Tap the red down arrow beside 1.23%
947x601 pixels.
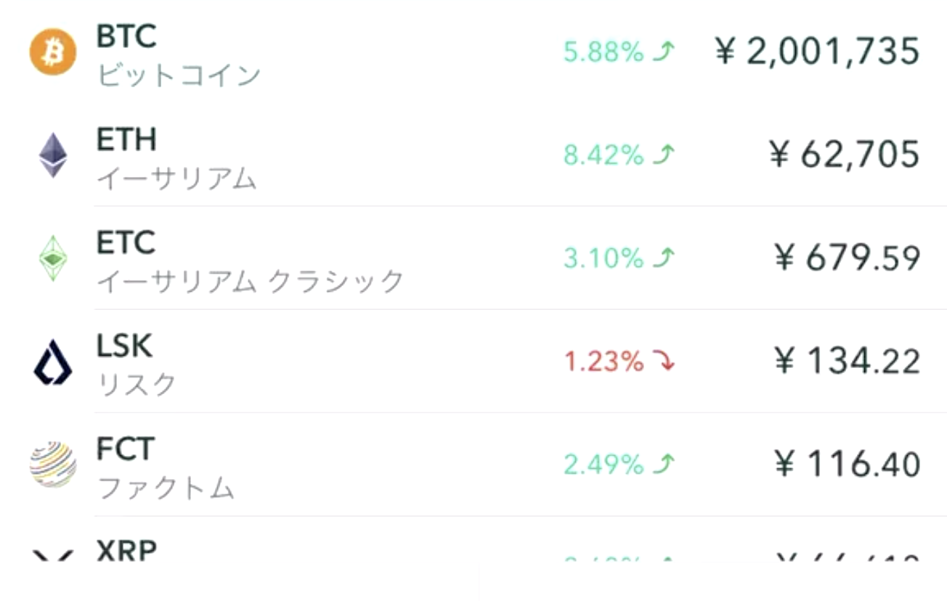coord(664,361)
